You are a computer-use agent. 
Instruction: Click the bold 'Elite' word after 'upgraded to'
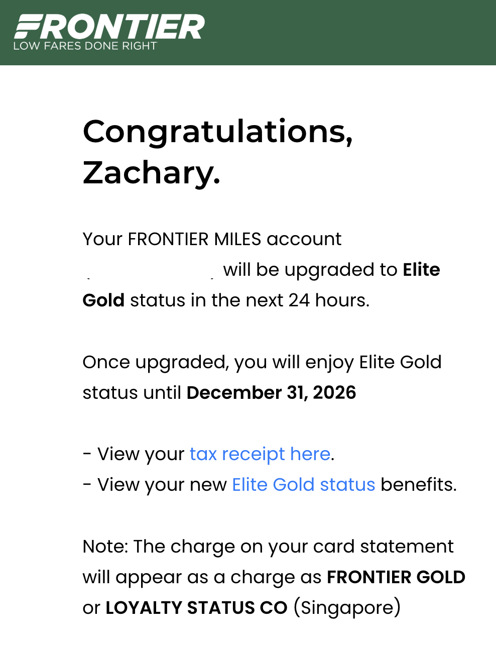[421, 270]
